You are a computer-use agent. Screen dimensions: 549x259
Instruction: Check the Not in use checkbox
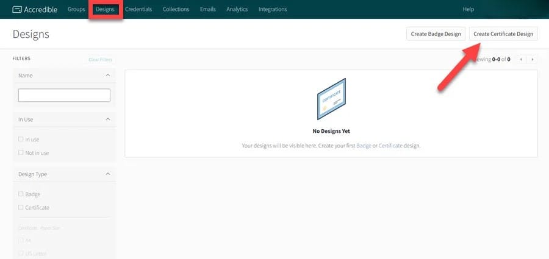coord(21,153)
